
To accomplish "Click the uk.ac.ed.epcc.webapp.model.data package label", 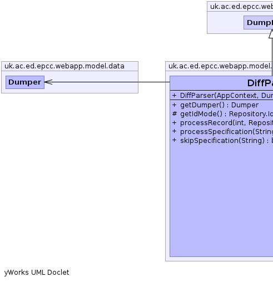I will coord(64,66).
